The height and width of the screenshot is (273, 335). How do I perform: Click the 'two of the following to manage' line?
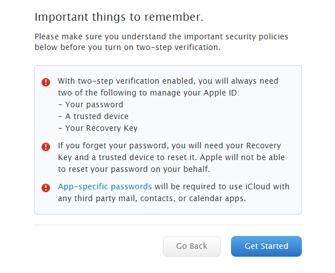[x=149, y=93]
